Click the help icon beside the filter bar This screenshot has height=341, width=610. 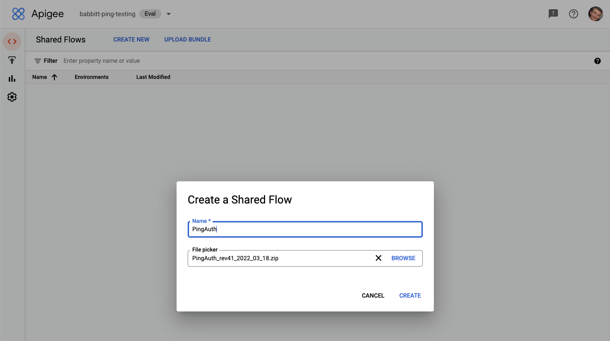(597, 60)
